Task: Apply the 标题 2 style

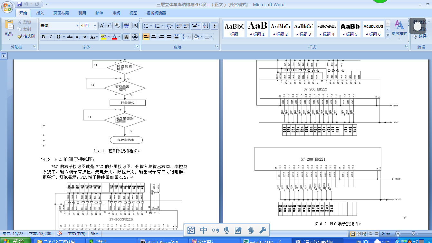Action: pos(281,29)
